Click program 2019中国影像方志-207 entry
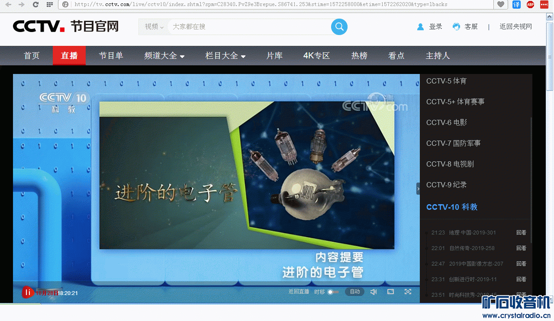Image resolution: width=554 pixels, height=321 pixels. coord(476,264)
